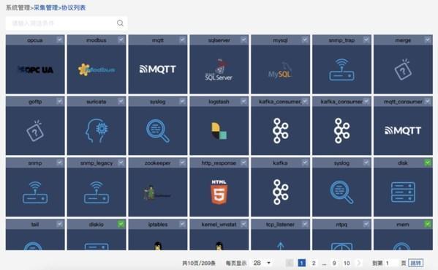Toggle the iptables card checkbox
Image resolution: width=438 pixels, height=270 pixels.
182,224
